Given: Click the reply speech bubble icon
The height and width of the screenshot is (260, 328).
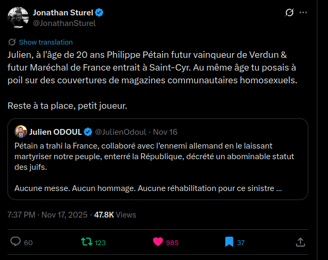Looking at the screenshot, I should tap(15, 242).
